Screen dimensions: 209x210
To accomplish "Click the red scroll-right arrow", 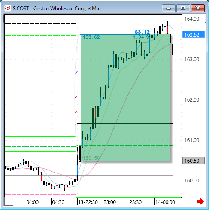I will [200, 201].
